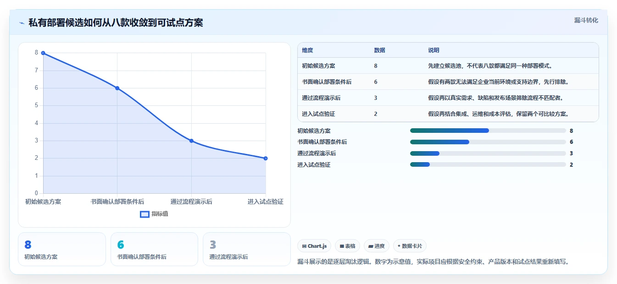This screenshot has height=284, width=617.
Task: Click the x-axis label 初始候选方案
Action: point(43,202)
